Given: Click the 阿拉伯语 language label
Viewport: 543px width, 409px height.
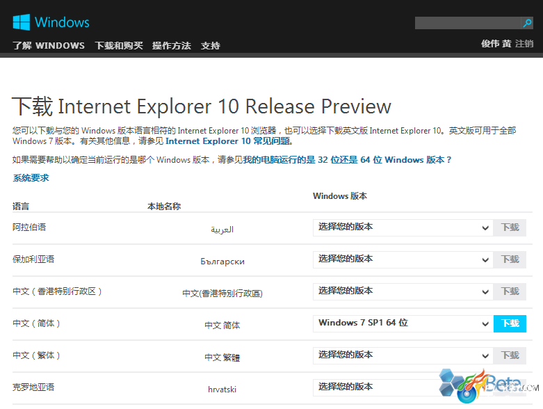Looking at the screenshot, I should (x=29, y=227).
